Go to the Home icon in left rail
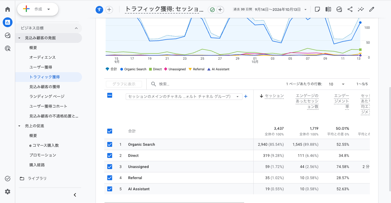The width and height of the screenshot is (391, 203). (8, 9)
